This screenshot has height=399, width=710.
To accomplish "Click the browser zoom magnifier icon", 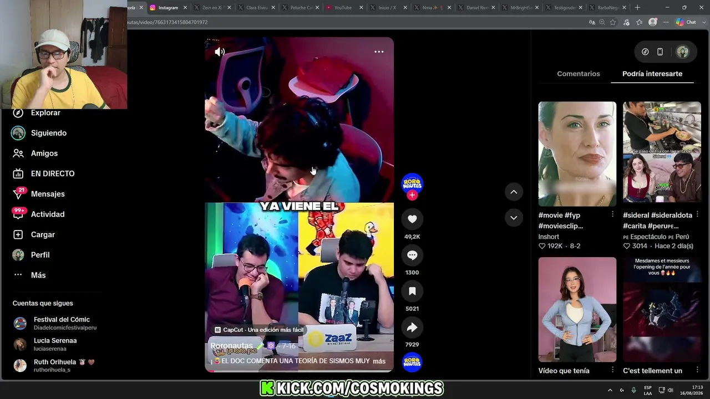I will (x=602, y=22).
